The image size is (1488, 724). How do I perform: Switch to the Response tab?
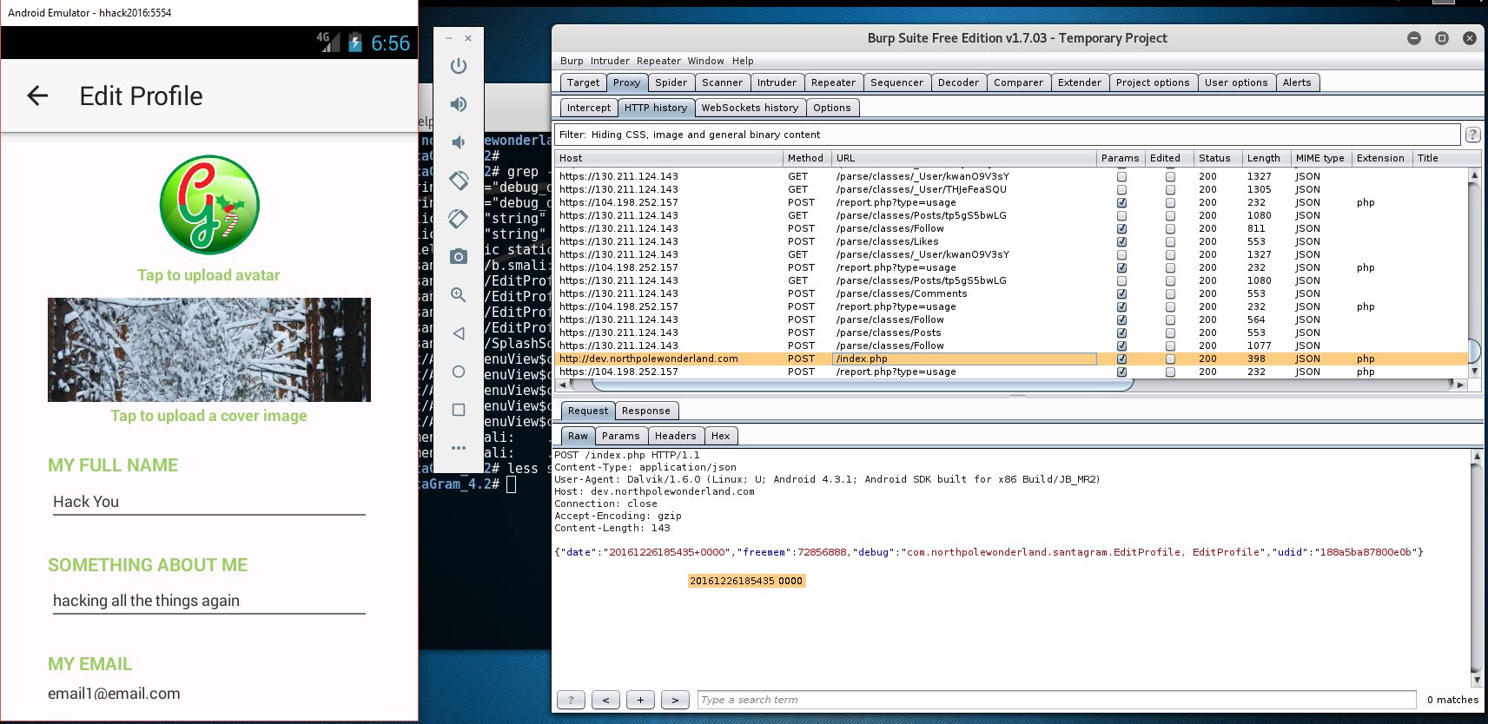(645, 411)
